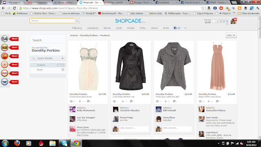Image resolution: width=261 pixels, height=147 pixels.
Task: Click the 54 badge in left sidebar
Action: pos(4,39)
